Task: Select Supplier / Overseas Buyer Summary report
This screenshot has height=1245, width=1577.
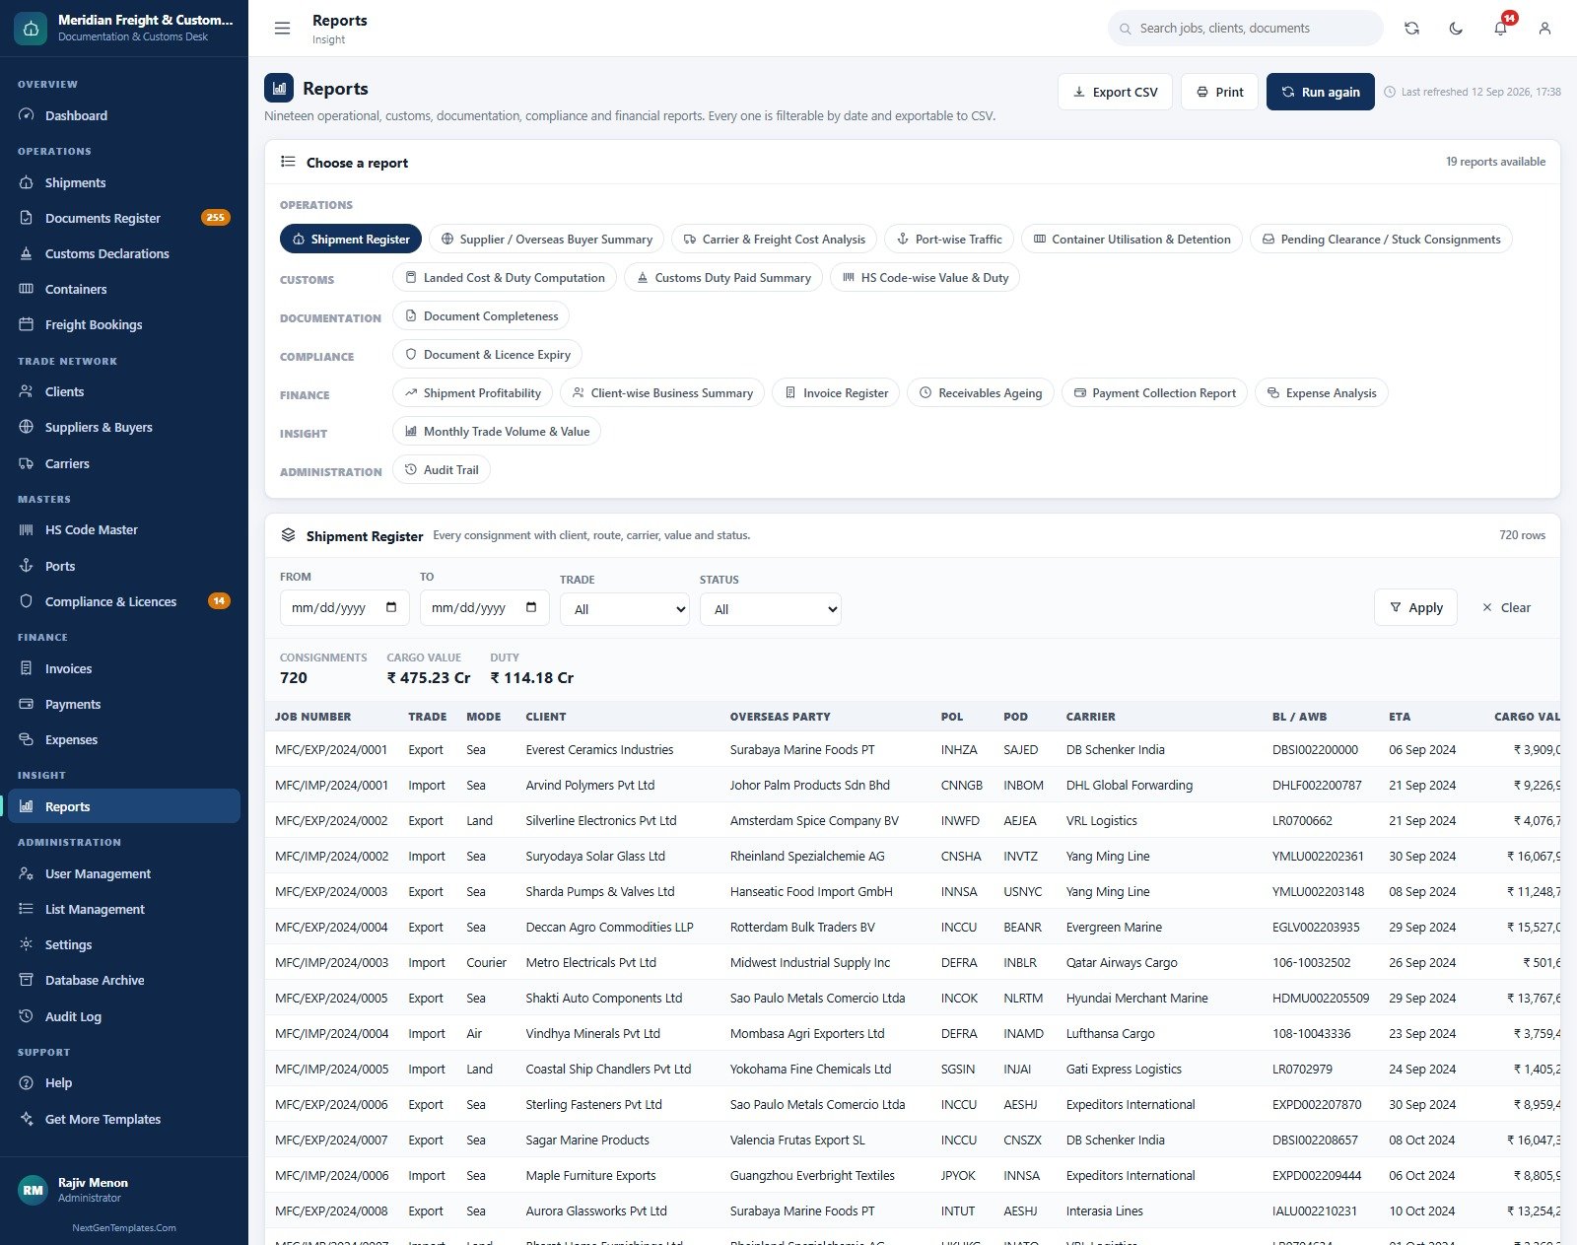Action: point(546,239)
